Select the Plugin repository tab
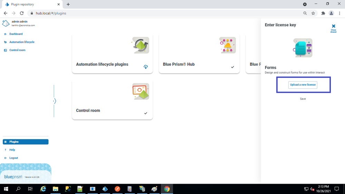 tap(32, 4)
